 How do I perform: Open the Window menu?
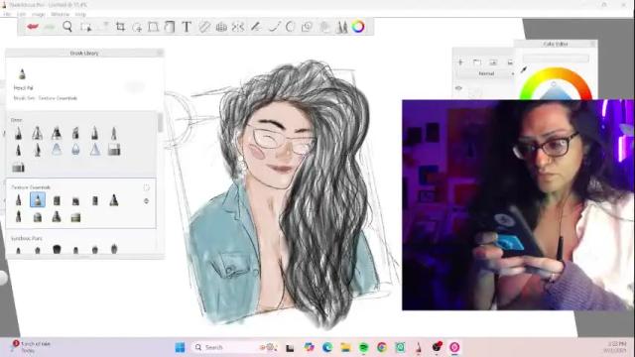[x=60, y=14]
